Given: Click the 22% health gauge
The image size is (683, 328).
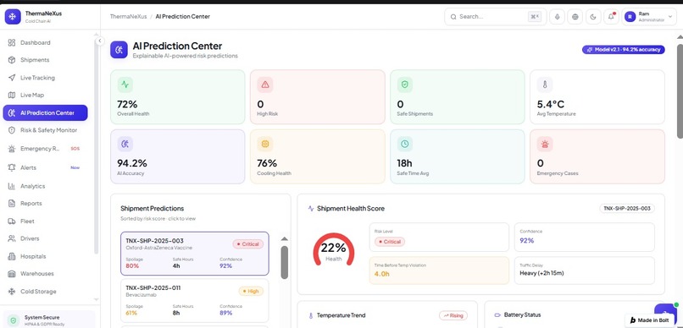Looking at the screenshot, I should click(x=334, y=249).
